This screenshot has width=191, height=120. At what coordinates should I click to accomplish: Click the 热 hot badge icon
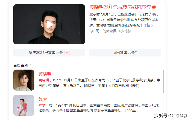click(67, 53)
